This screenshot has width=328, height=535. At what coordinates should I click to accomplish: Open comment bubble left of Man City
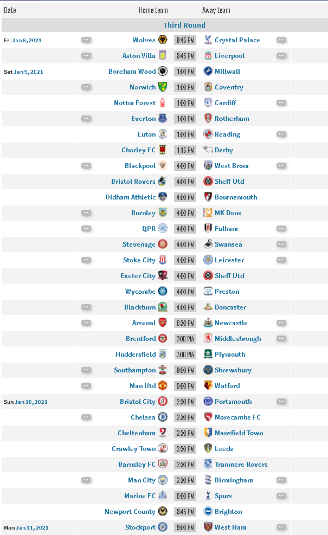point(86,480)
